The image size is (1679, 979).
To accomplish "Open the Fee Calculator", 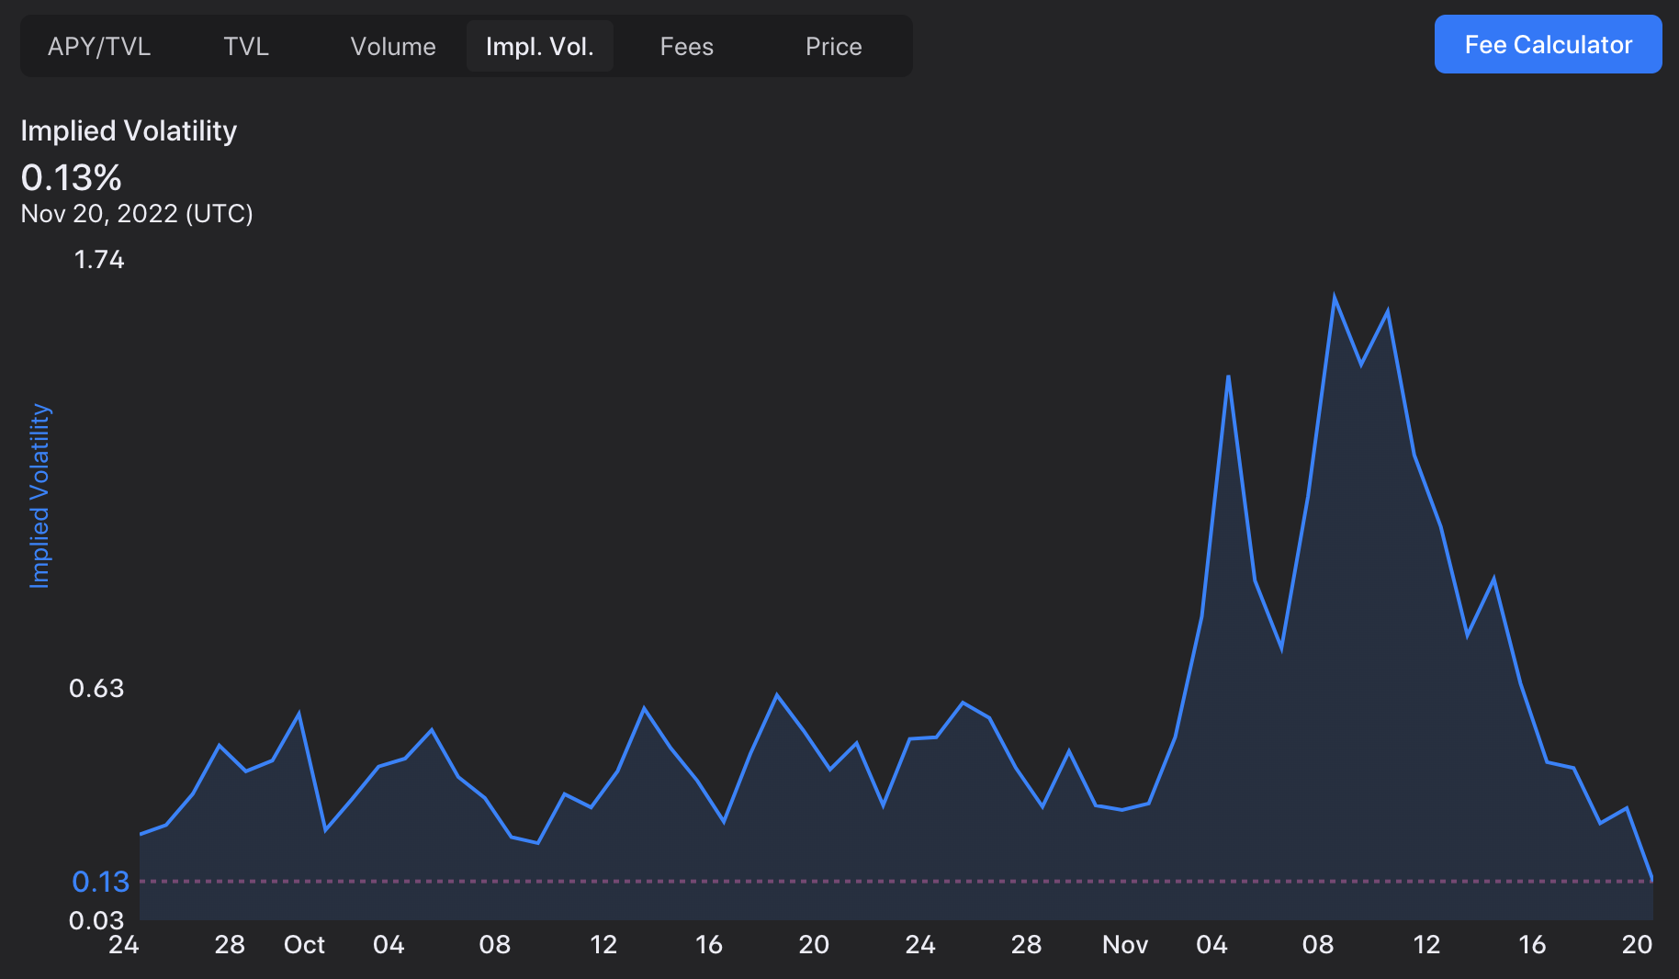I will [x=1548, y=45].
